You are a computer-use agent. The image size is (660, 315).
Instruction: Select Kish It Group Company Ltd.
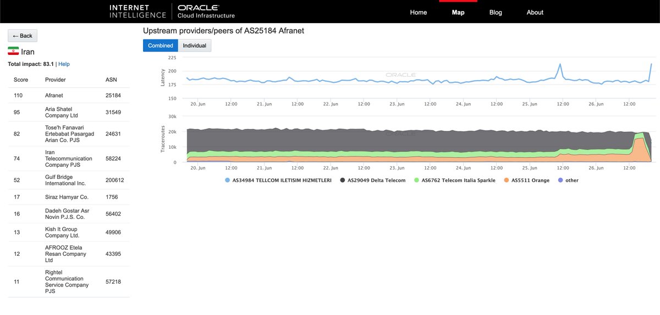coord(69,233)
